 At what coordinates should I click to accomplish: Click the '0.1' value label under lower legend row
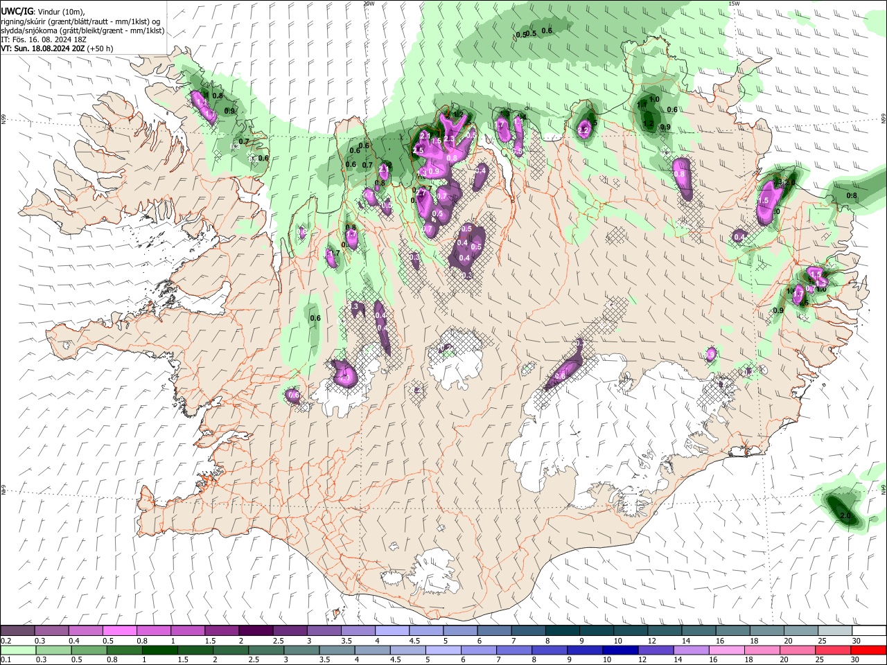coord(6,659)
